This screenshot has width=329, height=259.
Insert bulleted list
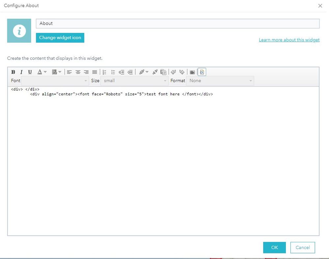coord(113,72)
